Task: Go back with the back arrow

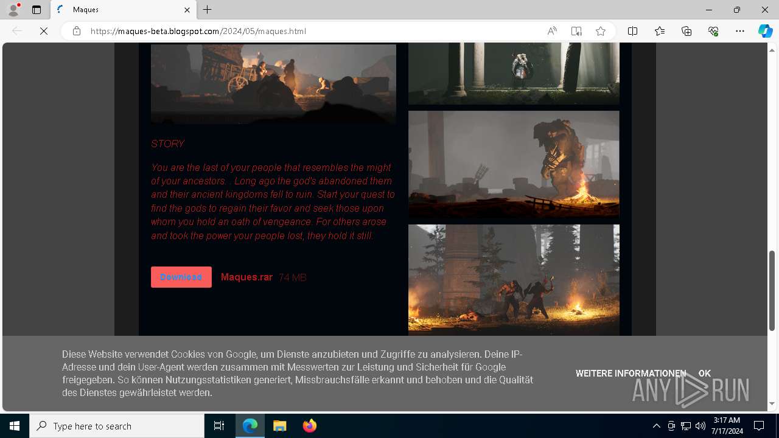Action: coord(17,31)
